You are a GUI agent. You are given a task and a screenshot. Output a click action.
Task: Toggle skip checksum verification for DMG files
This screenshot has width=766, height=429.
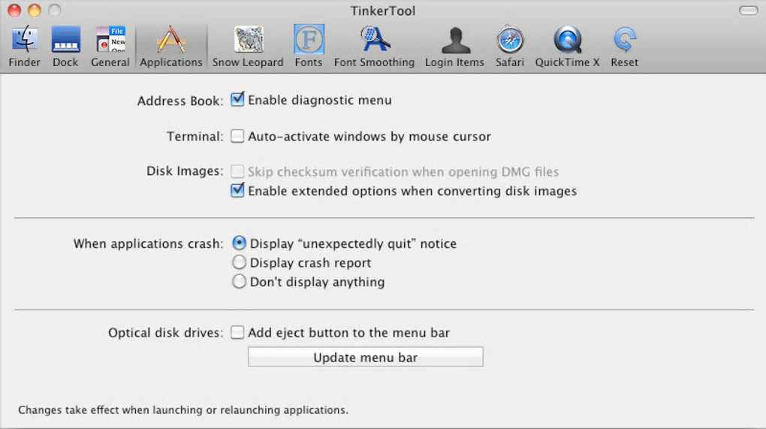237,171
